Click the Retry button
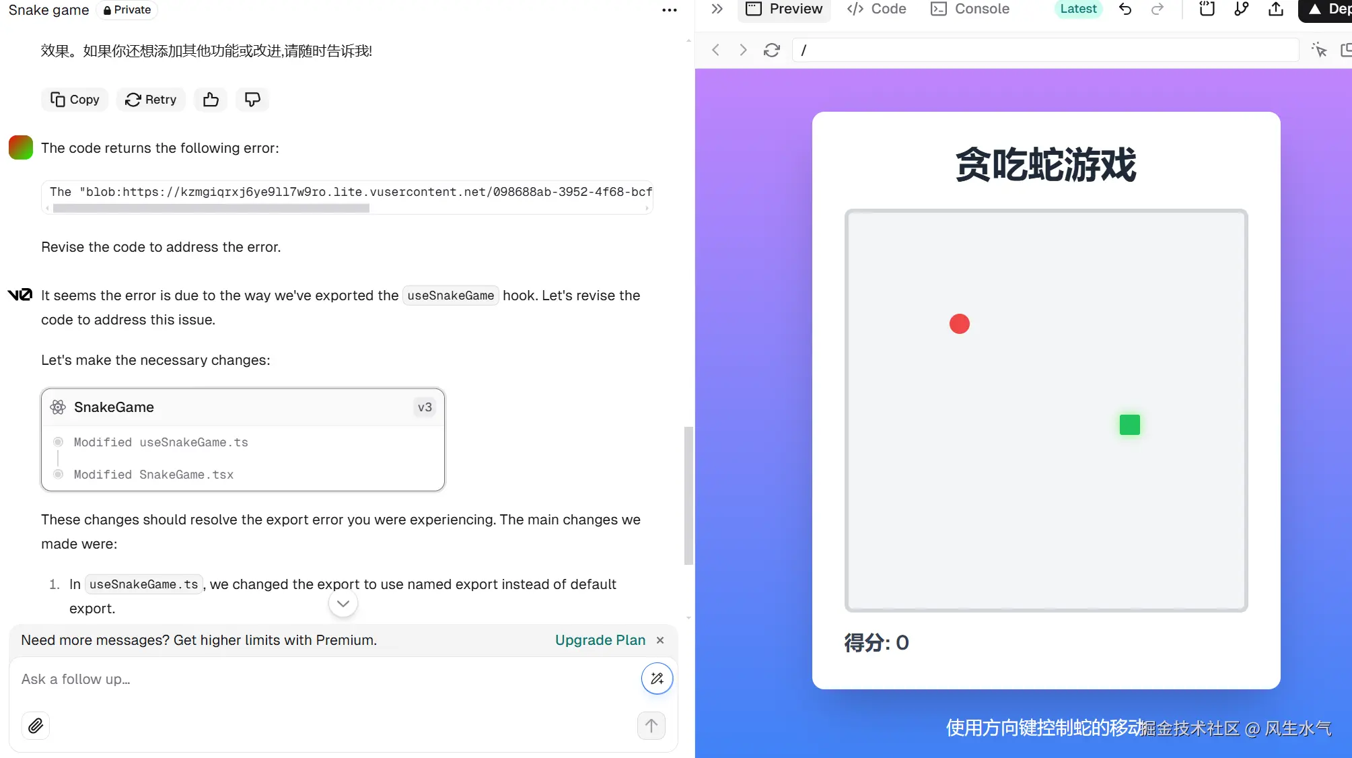This screenshot has width=1352, height=758. [151, 100]
